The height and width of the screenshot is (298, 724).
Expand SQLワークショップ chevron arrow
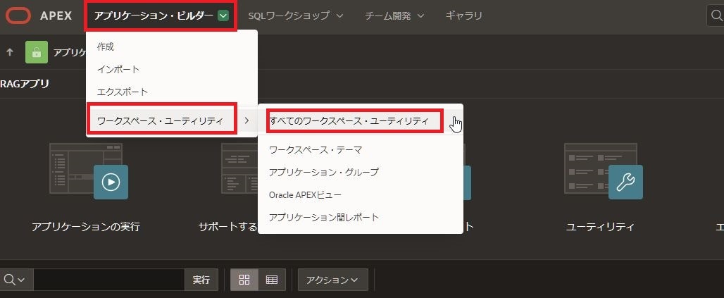(340, 15)
